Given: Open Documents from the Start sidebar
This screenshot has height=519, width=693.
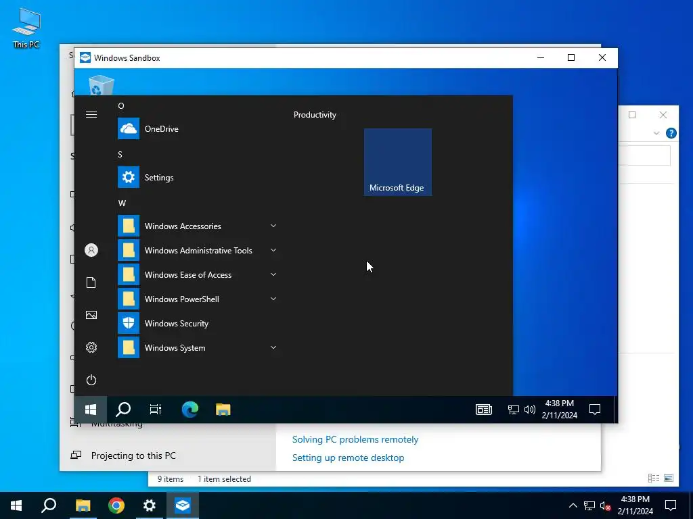Looking at the screenshot, I should (91, 282).
